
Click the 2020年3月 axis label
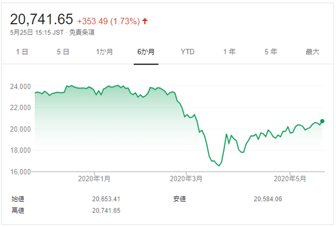(x=186, y=179)
